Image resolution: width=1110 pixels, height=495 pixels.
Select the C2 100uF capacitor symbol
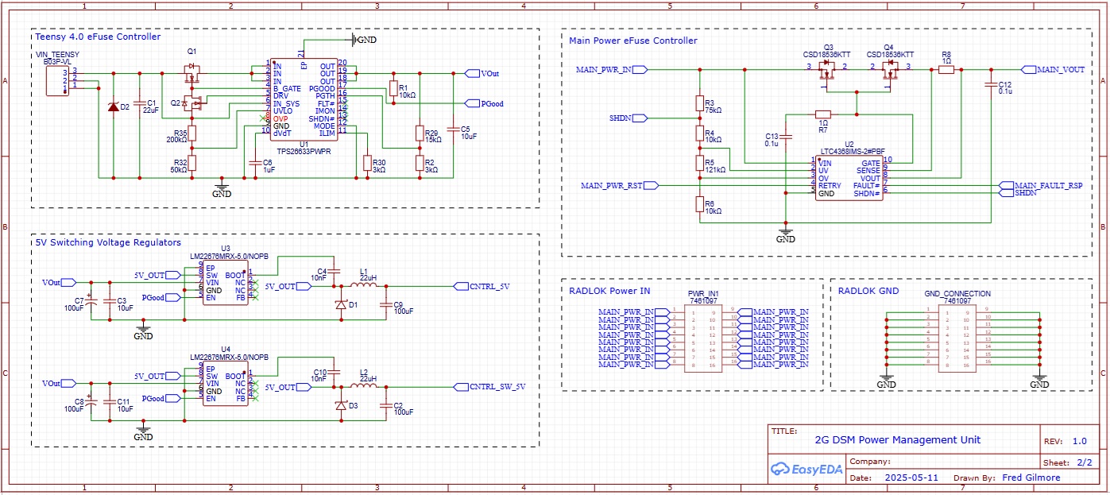point(387,406)
